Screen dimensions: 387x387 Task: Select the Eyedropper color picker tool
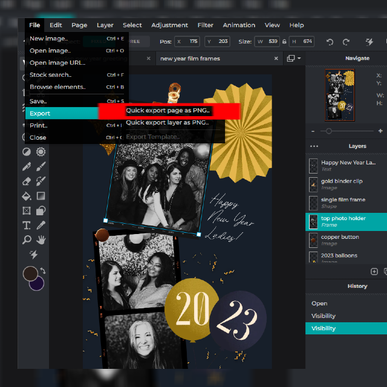41,226
